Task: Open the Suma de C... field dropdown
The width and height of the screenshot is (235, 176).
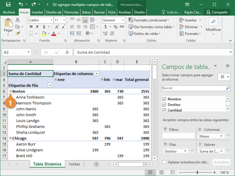Action: tap(221, 151)
